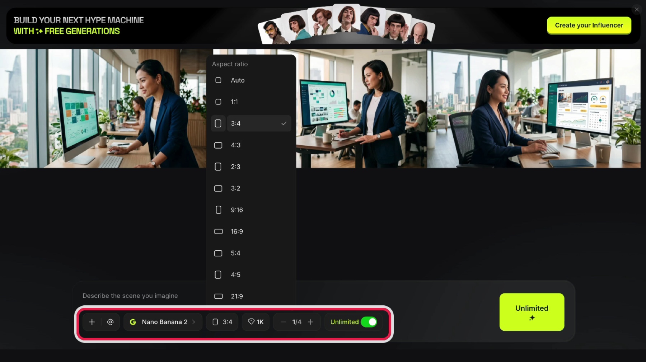Open the middle generated image of standing woman
646x362 pixels.
pos(361,108)
